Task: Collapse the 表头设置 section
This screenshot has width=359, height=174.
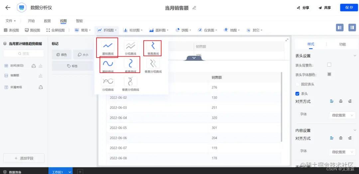Action: click(x=355, y=56)
